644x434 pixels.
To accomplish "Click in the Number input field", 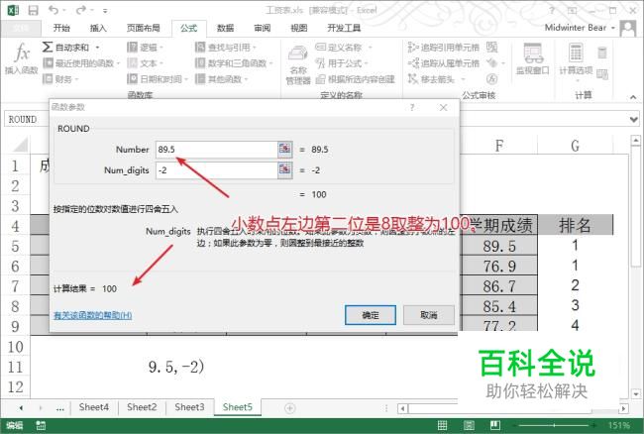I will coord(216,150).
